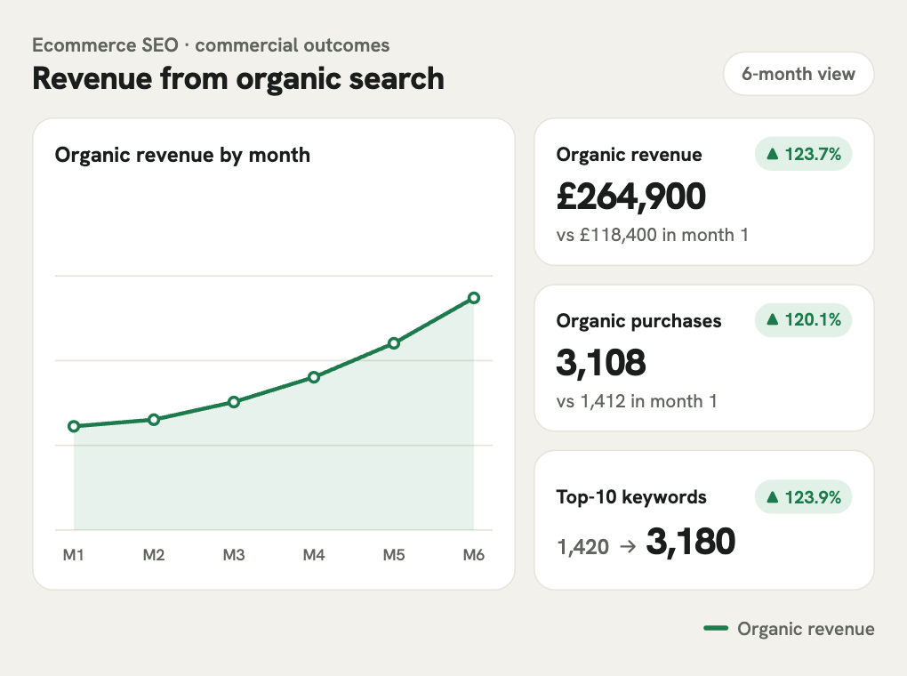Screen dimensions: 907x676
Task: Click the 'Organic revenue by month' chart title
Action: [x=183, y=155]
